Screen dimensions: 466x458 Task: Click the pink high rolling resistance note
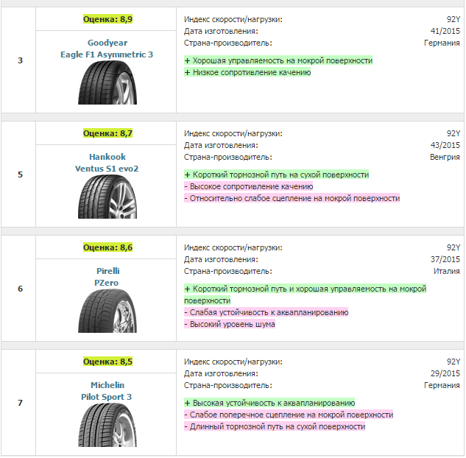click(248, 186)
